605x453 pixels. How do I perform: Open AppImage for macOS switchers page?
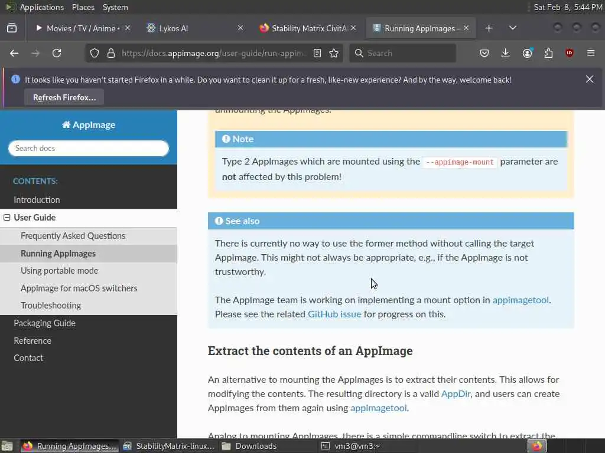pos(79,288)
